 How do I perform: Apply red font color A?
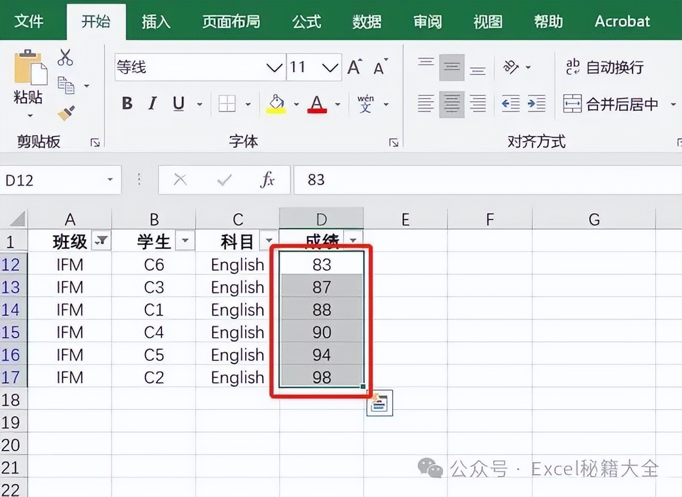click(x=317, y=104)
